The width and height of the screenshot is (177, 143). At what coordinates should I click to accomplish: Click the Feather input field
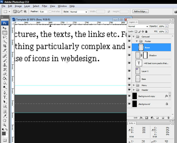(43, 12)
